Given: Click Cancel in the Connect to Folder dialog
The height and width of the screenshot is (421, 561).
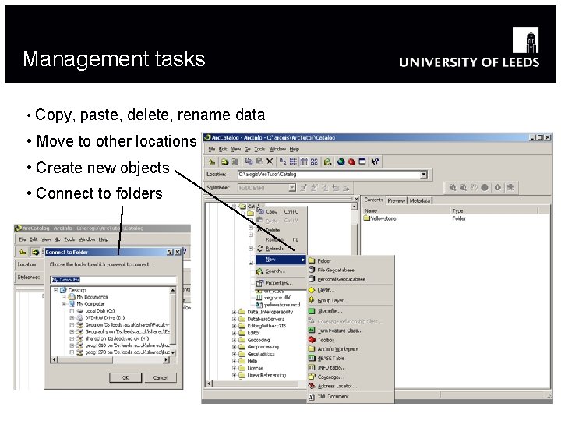Looking at the screenshot, I should click(x=160, y=377).
